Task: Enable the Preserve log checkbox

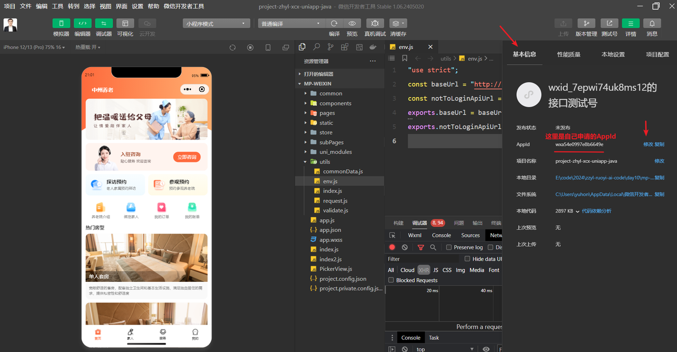Action: tap(449, 247)
